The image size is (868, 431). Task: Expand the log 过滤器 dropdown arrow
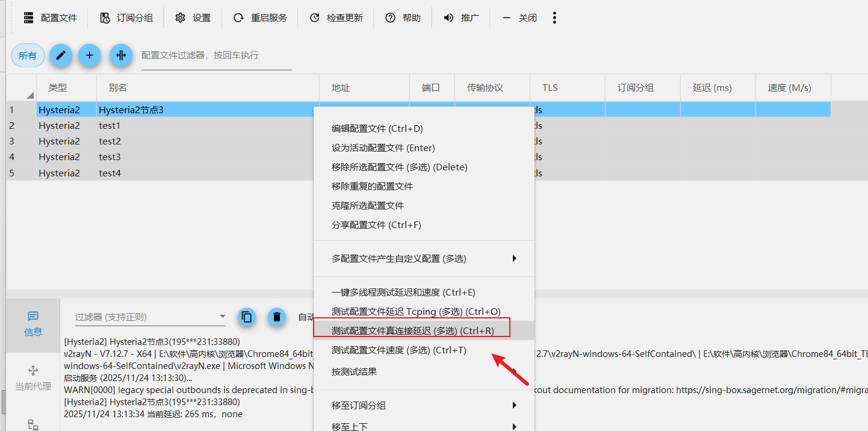223,317
